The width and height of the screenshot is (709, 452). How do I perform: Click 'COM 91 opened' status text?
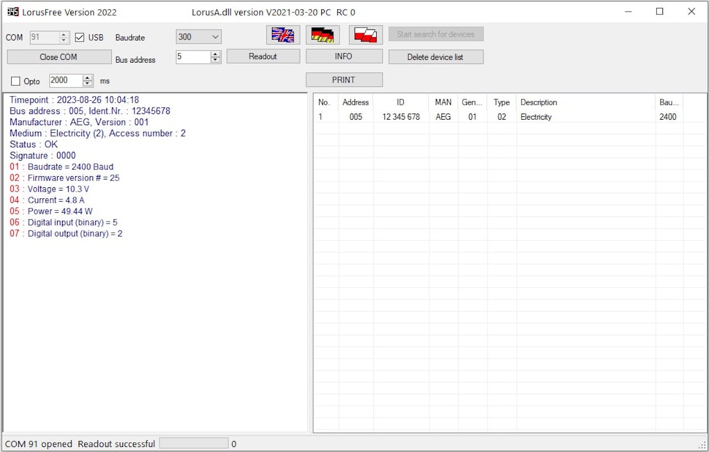coord(39,444)
